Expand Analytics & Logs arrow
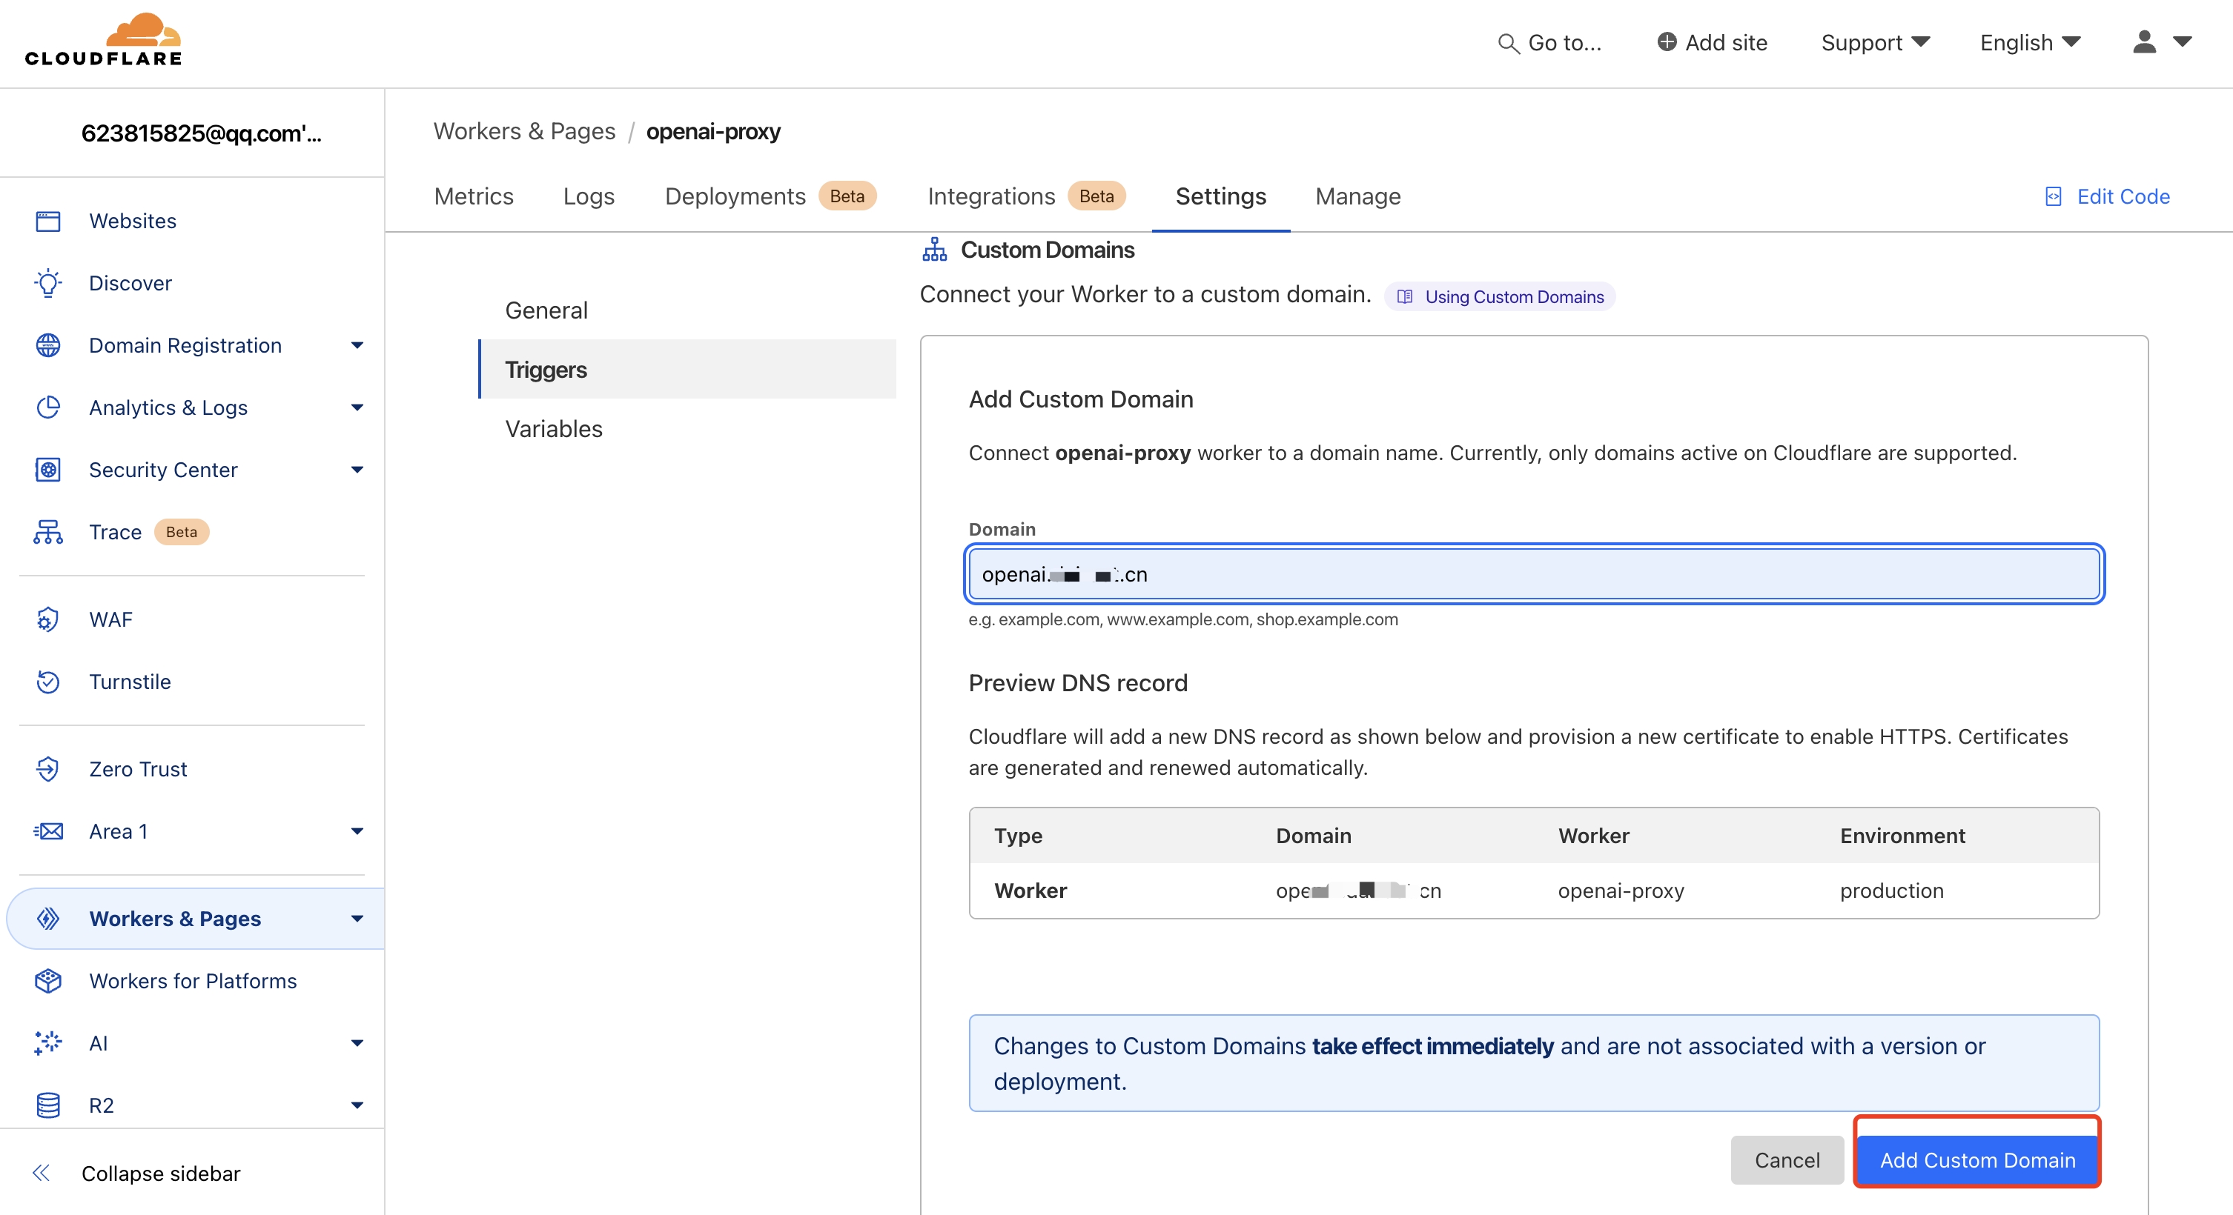 pos(357,408)
